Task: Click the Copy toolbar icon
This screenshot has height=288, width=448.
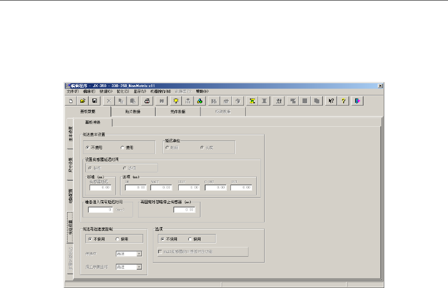Action: coord(121,101)
